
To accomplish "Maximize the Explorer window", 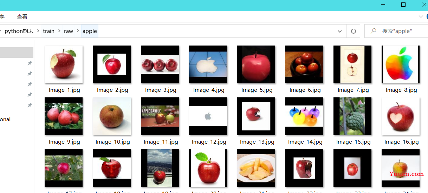I will (403, 5).
